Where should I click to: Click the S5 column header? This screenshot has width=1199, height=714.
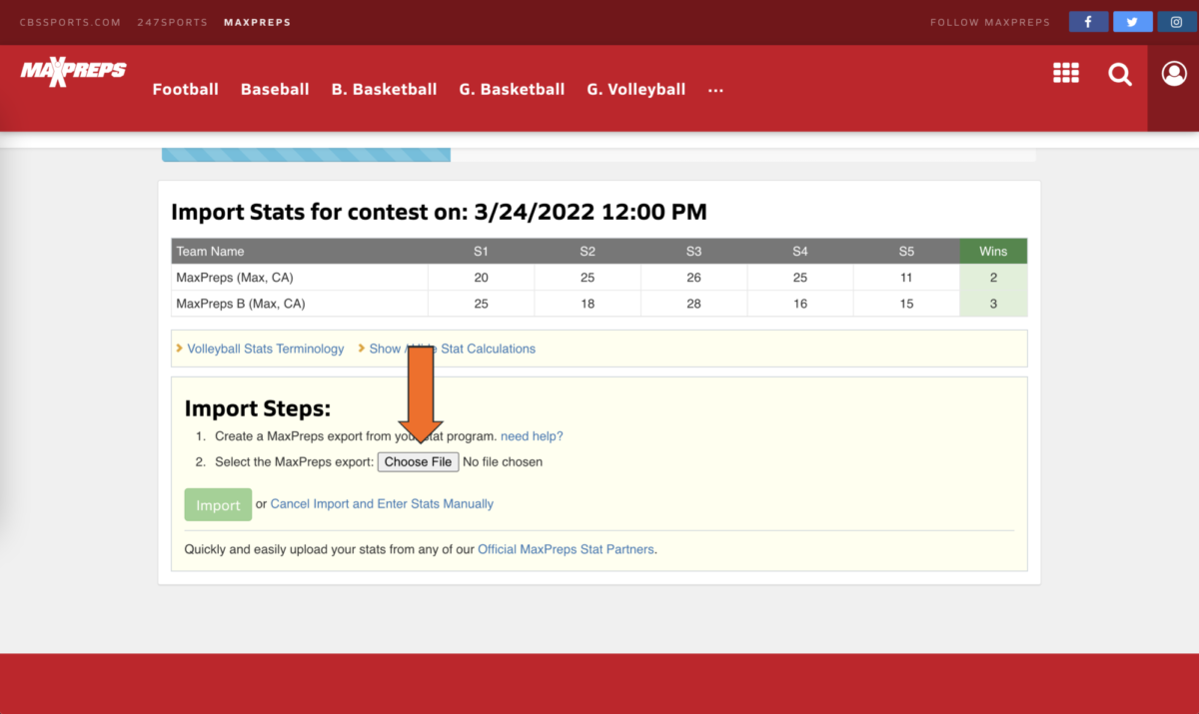coord(906,252)
